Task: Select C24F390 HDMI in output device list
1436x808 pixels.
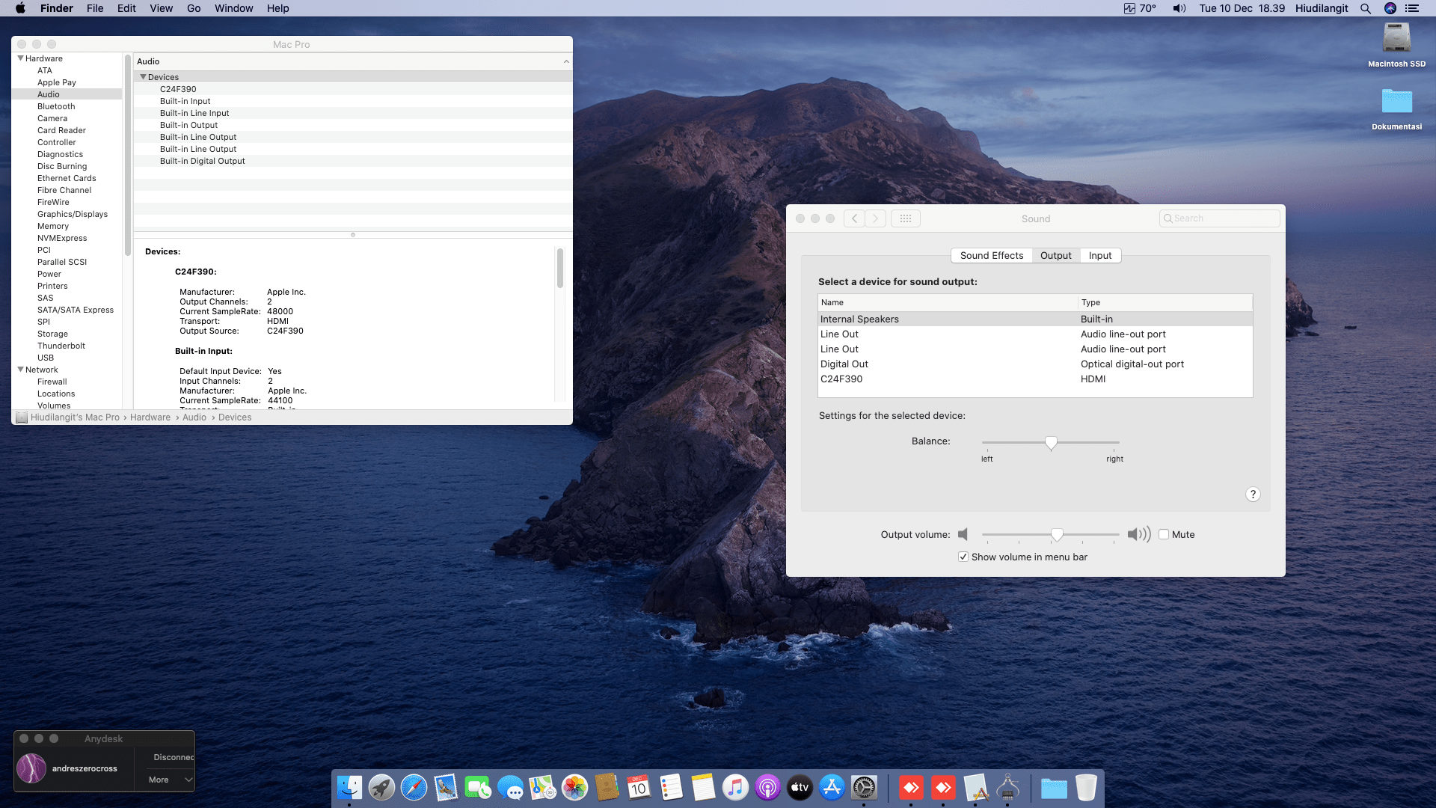Action: pos(841,379)
